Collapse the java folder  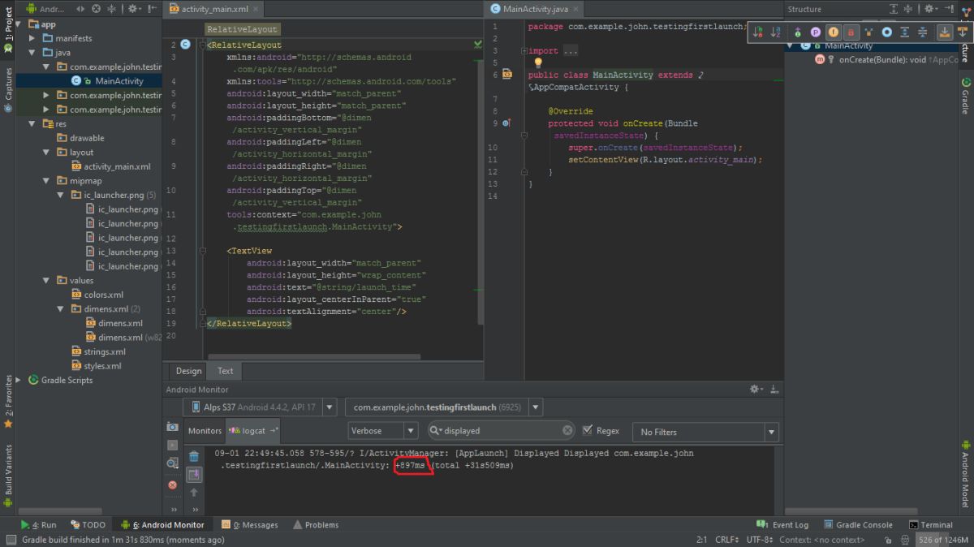click(x=32, y=53)
